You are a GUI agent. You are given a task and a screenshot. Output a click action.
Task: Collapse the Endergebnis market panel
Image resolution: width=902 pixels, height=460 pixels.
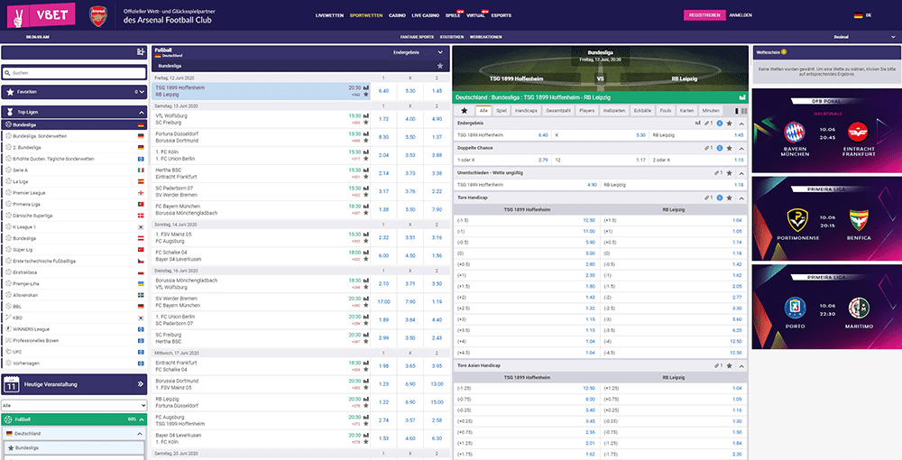[741, 123]
